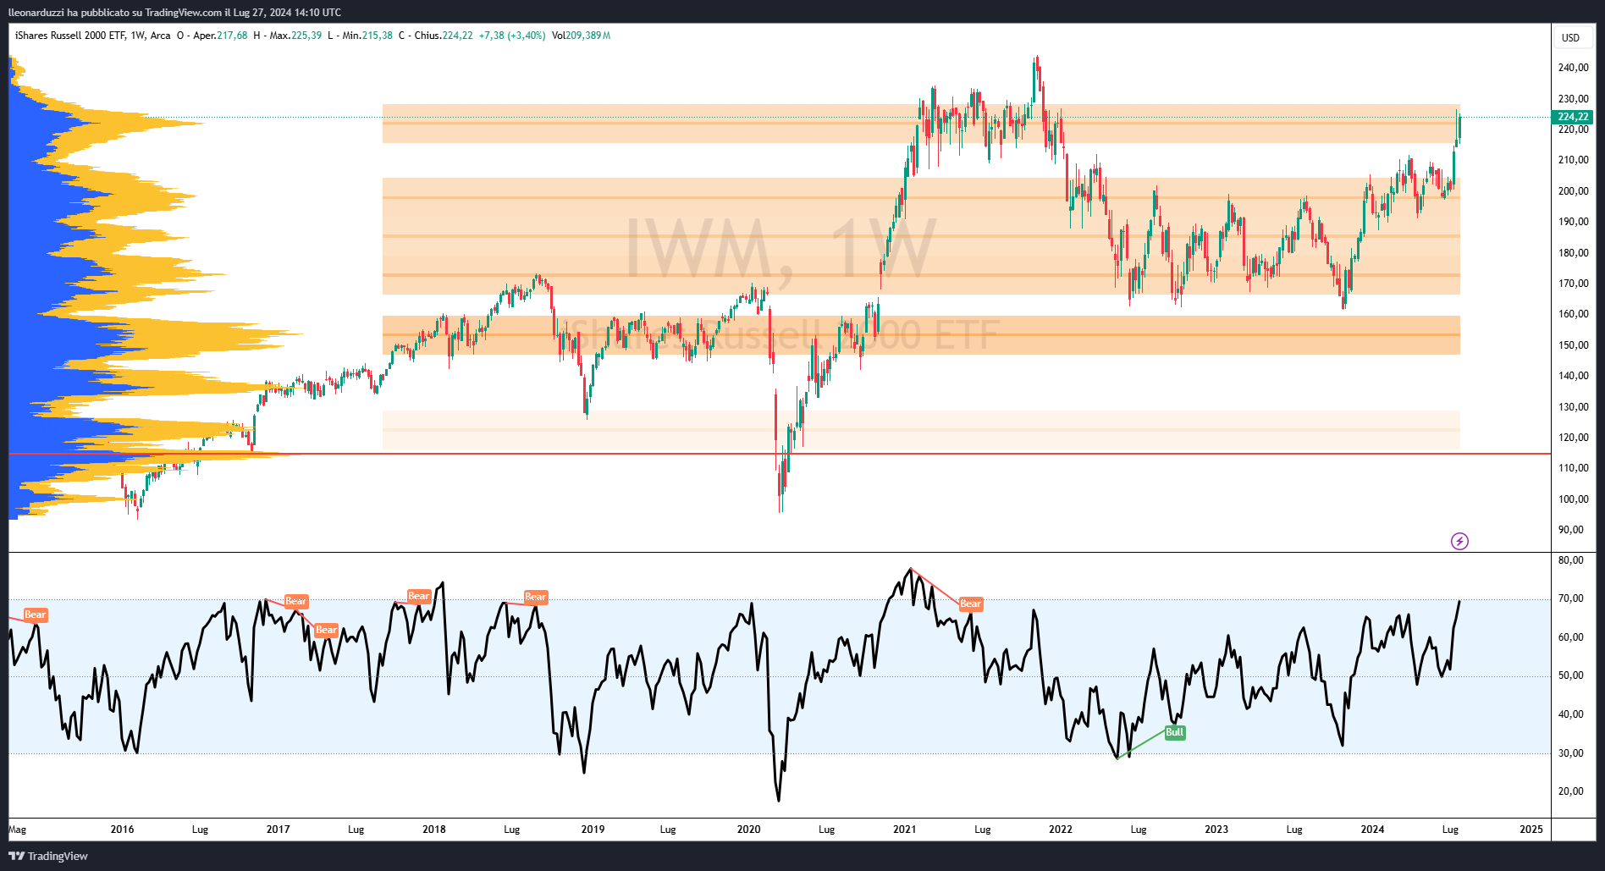Click the TradingView logo at bottom

[x=48, y=856]
